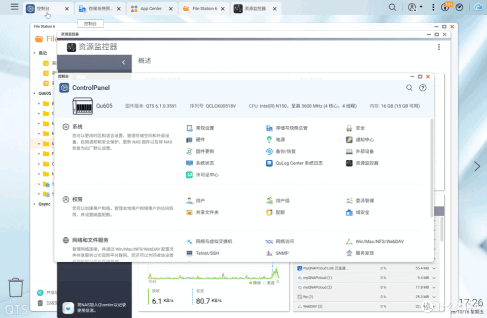Open notifications with 10+ badge

pos(446,7)
